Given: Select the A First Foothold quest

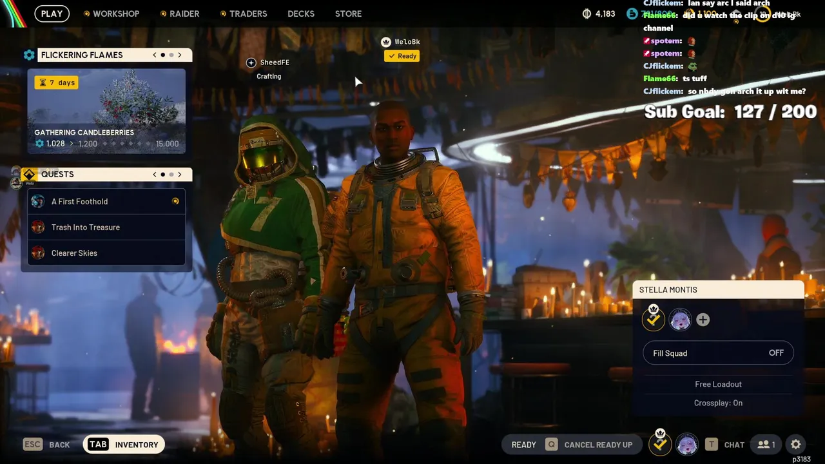Looking at the screenshot, I should [x=106, y=201].
